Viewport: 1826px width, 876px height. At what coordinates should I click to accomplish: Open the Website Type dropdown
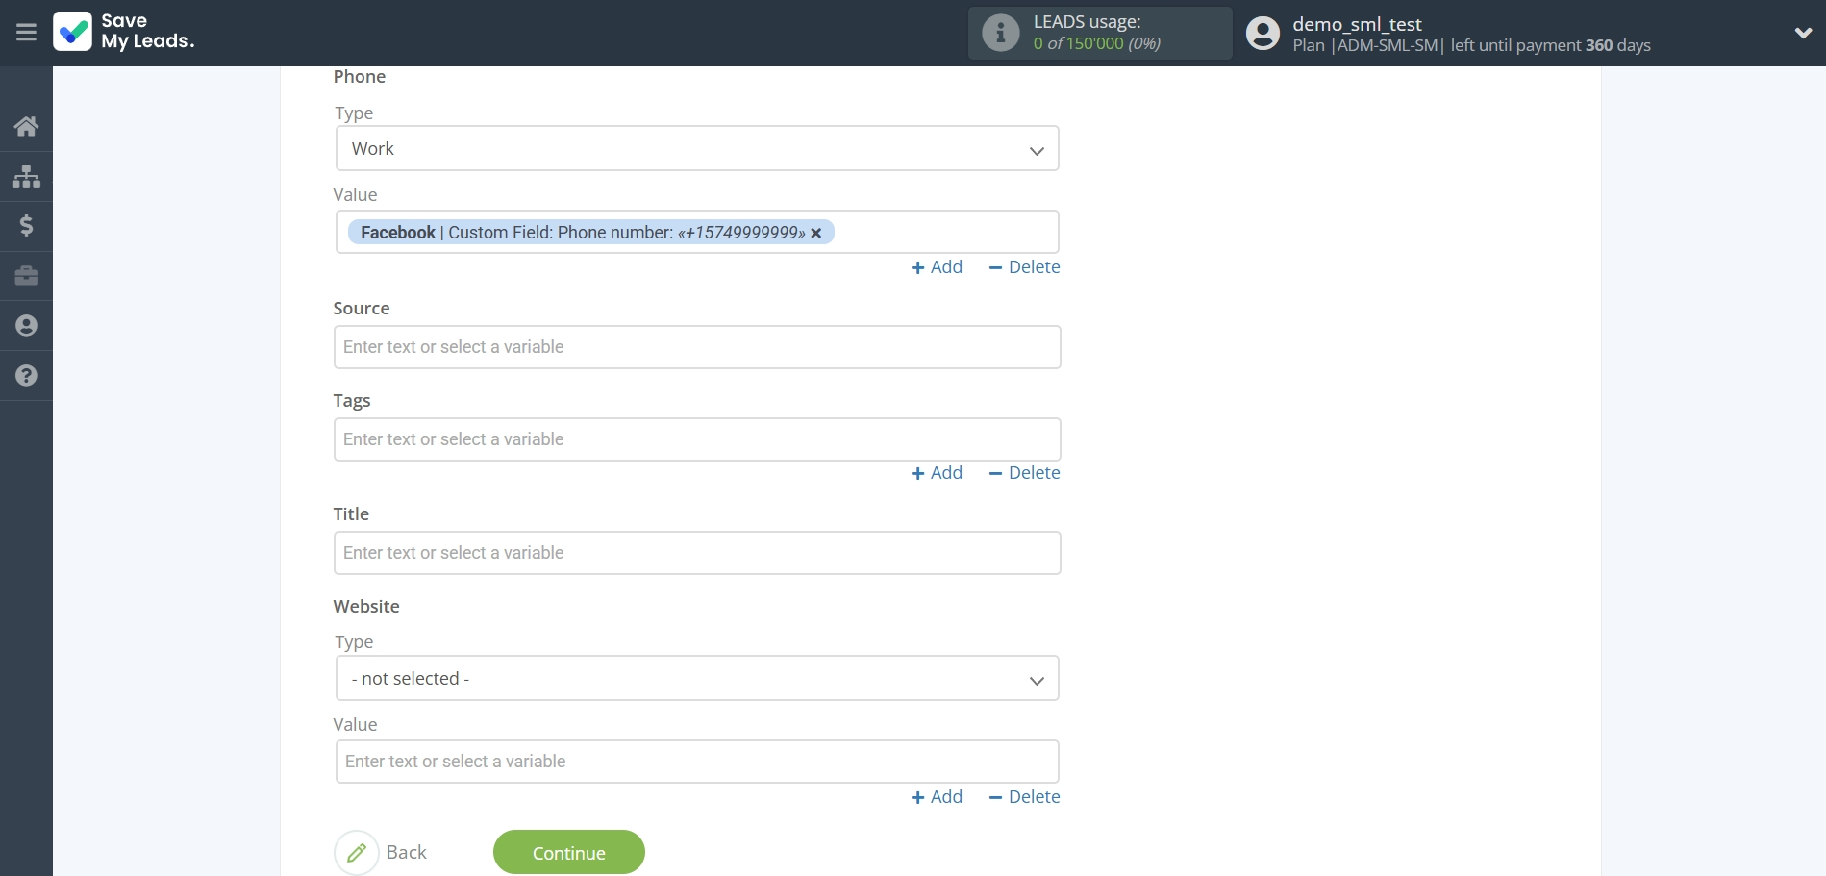(x=696, y=679)
